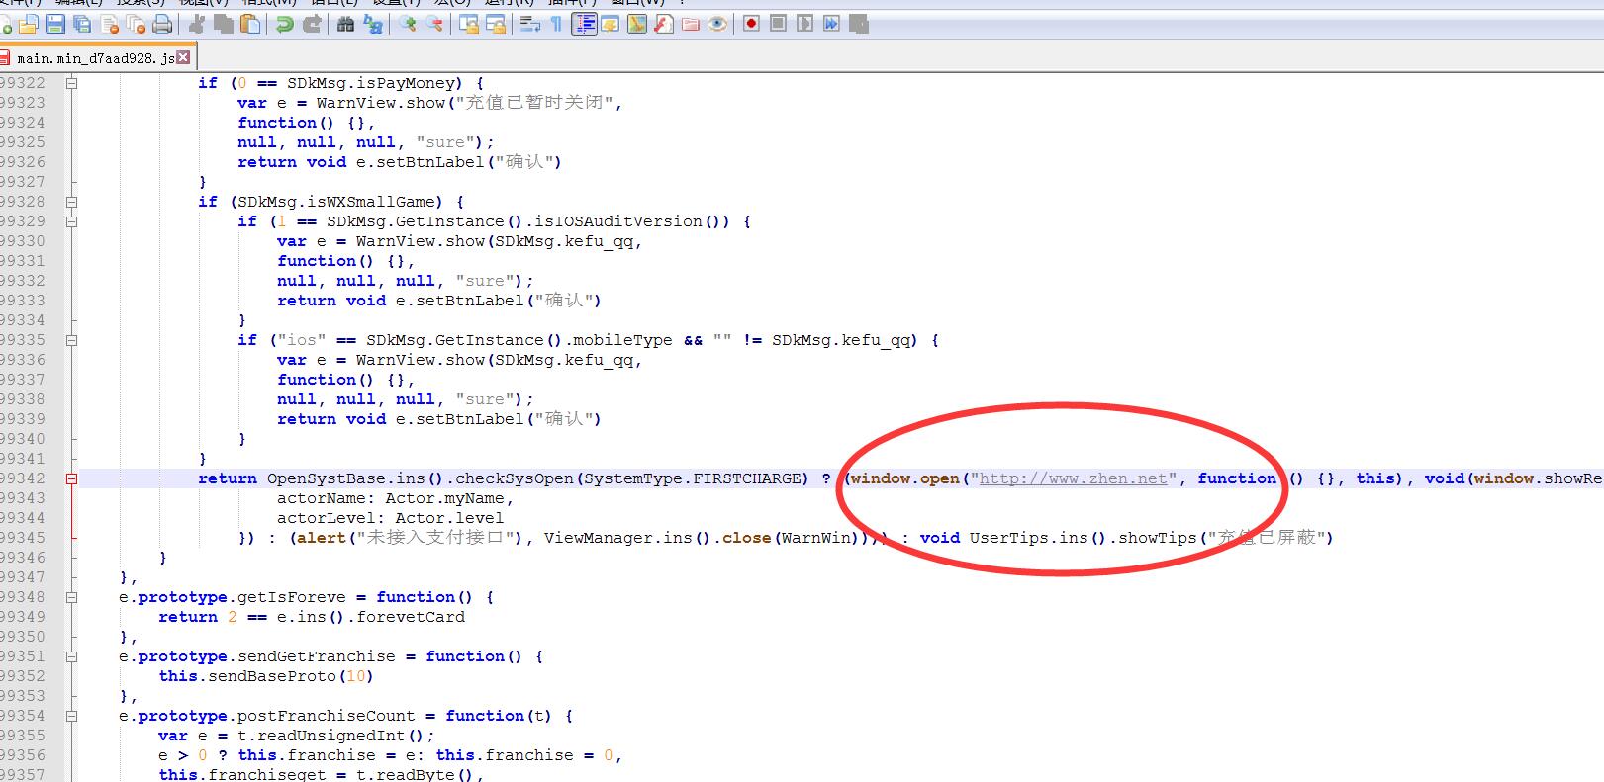Click the http://www.zhen.net link in code

[1073, 478]
